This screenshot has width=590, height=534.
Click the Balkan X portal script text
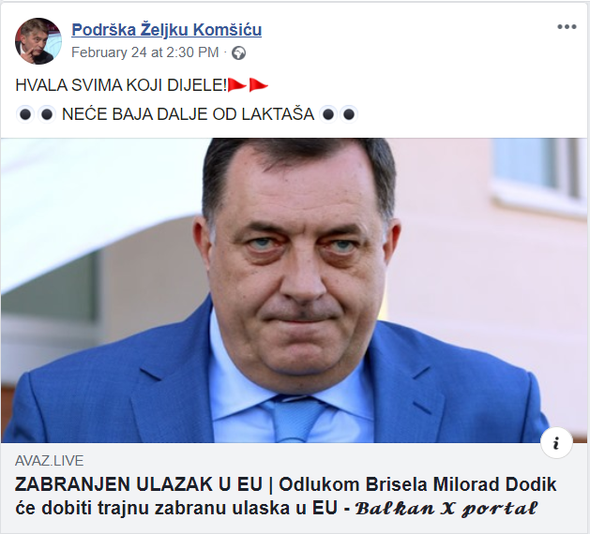coord(447,509)
